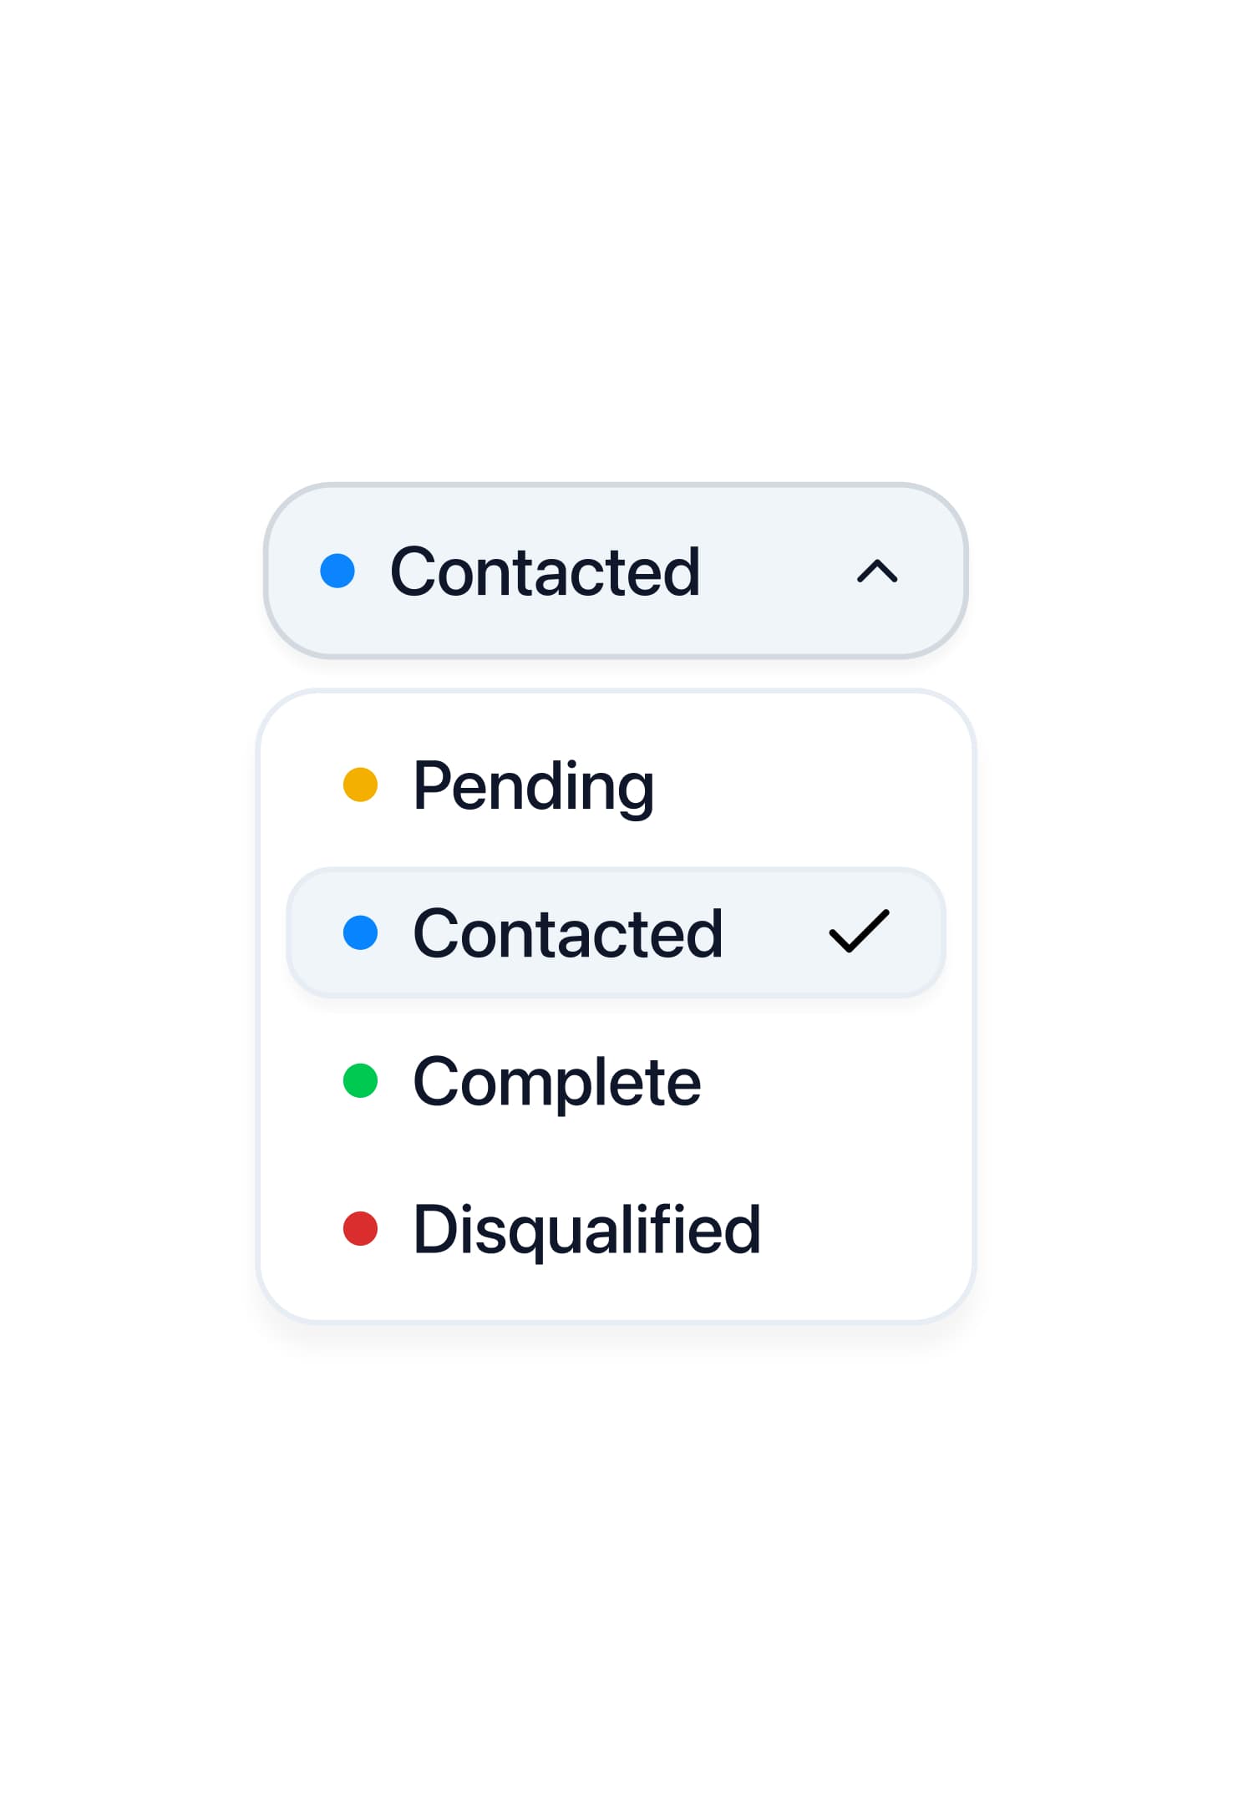Click the blue dot inside the dropdown list
1233x1798 pixels.
361,932
